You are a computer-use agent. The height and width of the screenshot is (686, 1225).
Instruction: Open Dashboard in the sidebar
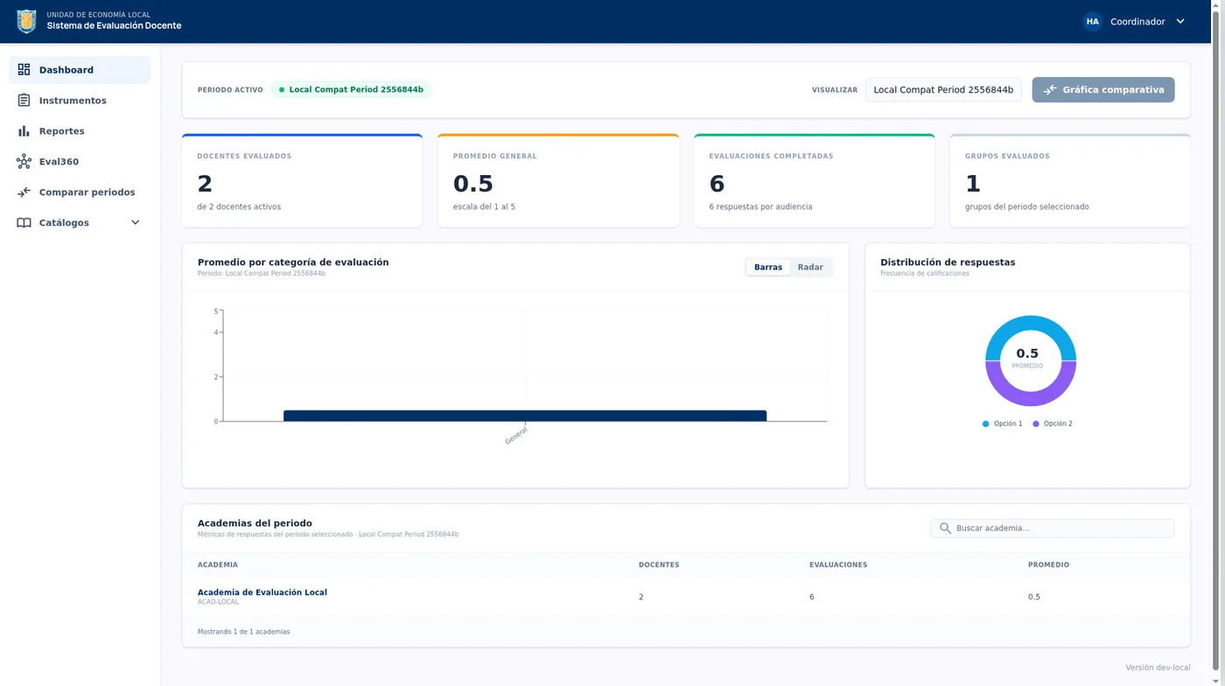(80, 70)
